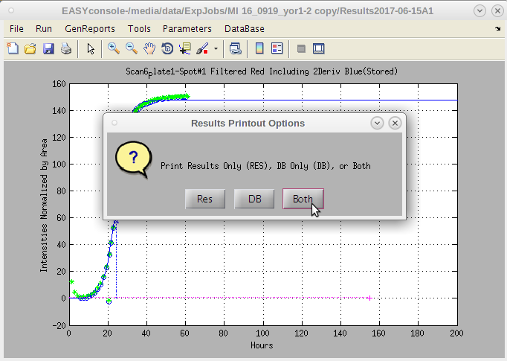This screenshot has height=361, width=507.
Task: Expand the Brush color dropdown arrow
Action: tap(216, 48)
